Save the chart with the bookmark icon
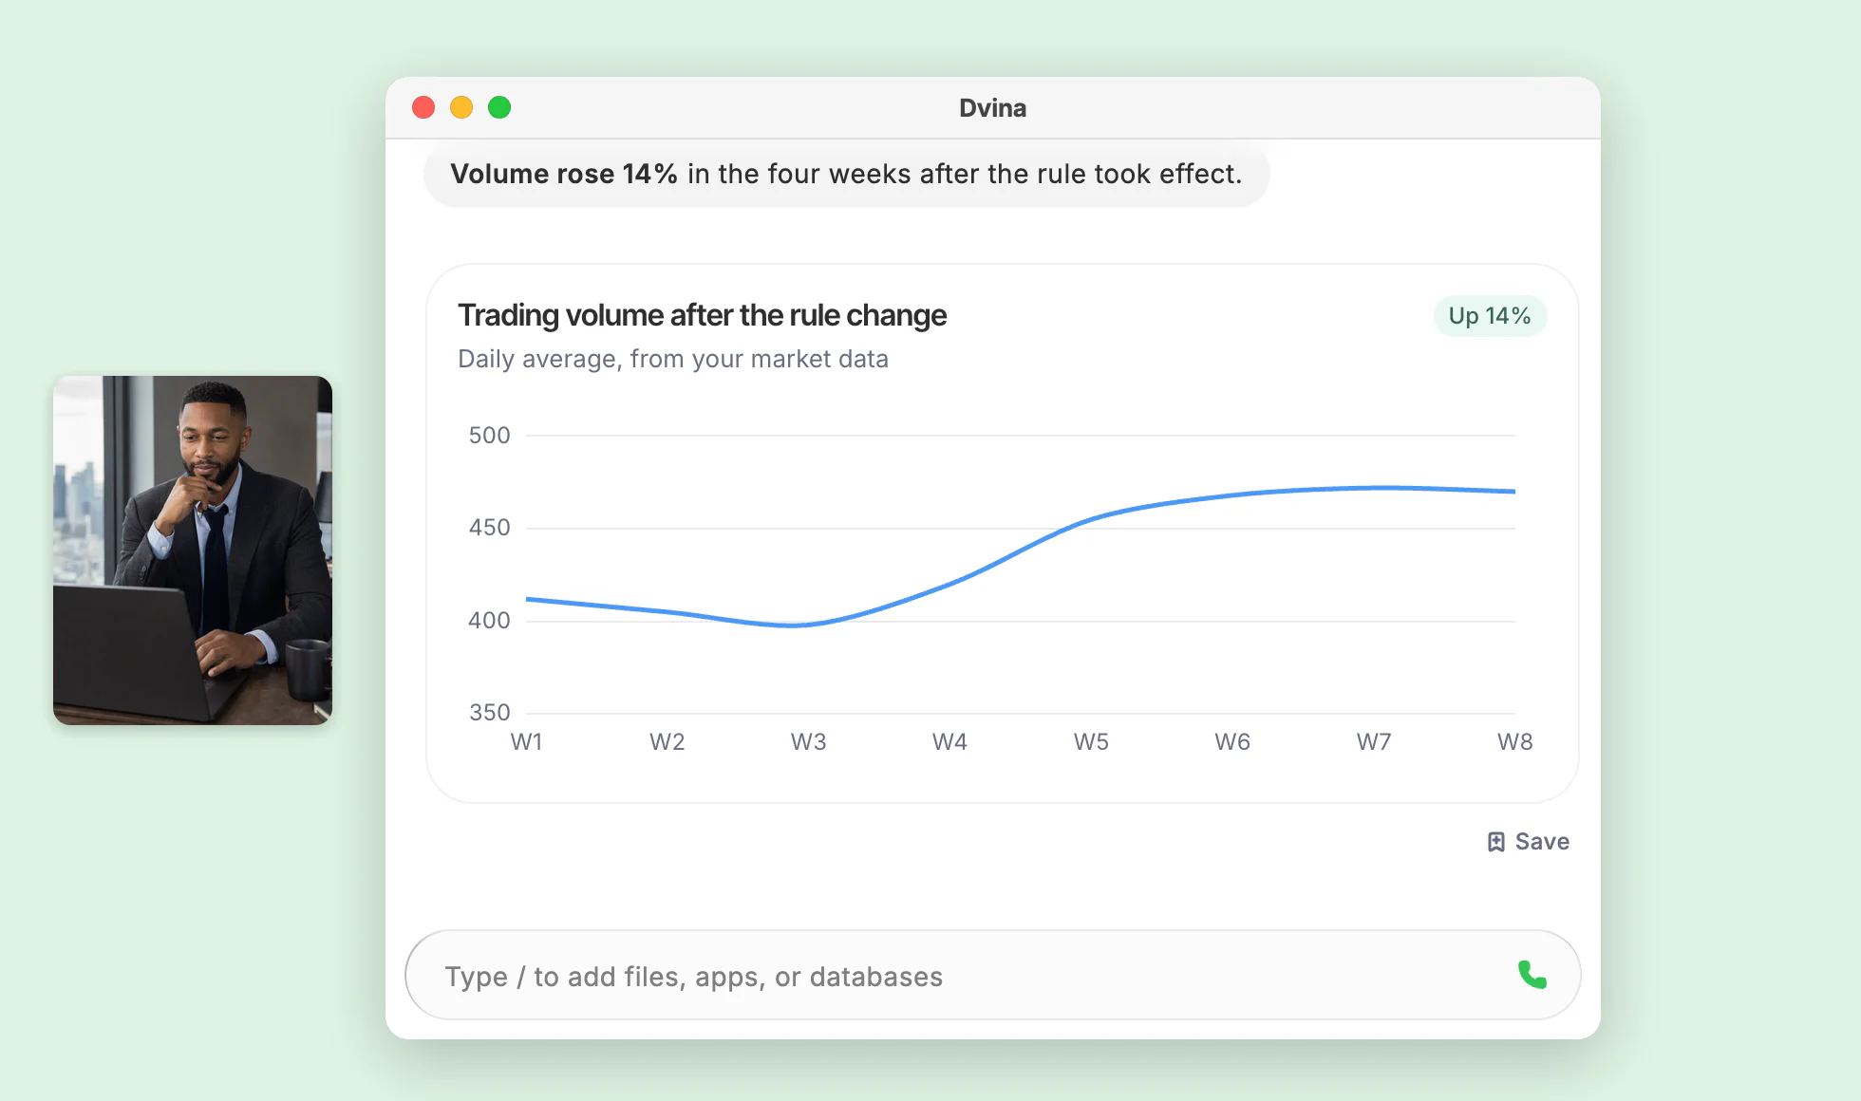This screenshot has height=1101, width=1861. (x=1496, y=842)
